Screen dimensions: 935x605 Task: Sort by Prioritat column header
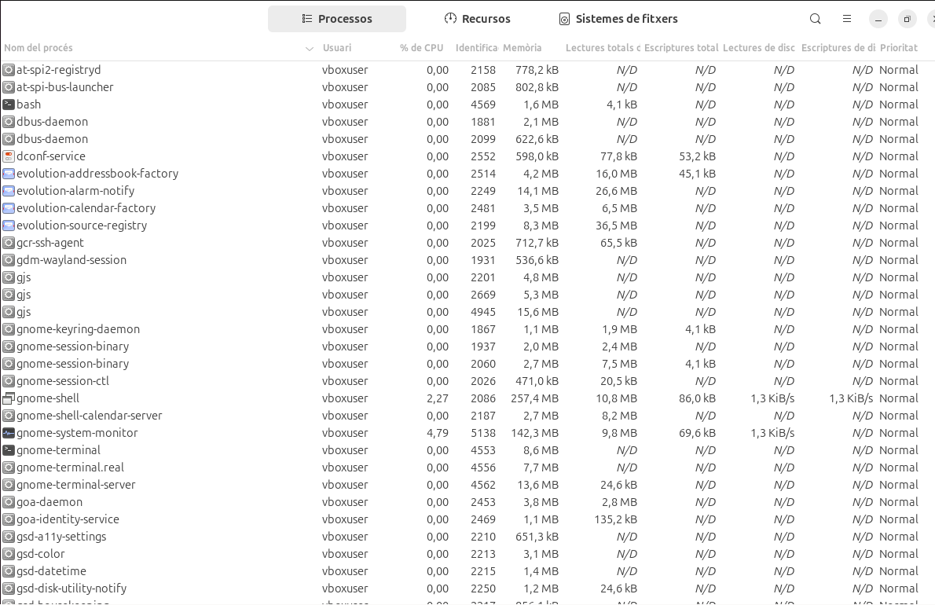(899, 48)
